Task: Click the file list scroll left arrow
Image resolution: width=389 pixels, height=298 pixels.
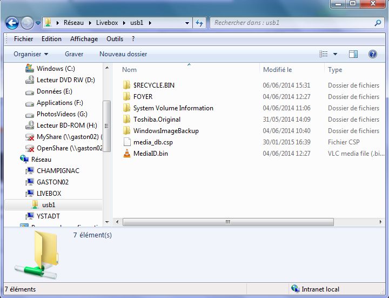Action: coord(117,222)
